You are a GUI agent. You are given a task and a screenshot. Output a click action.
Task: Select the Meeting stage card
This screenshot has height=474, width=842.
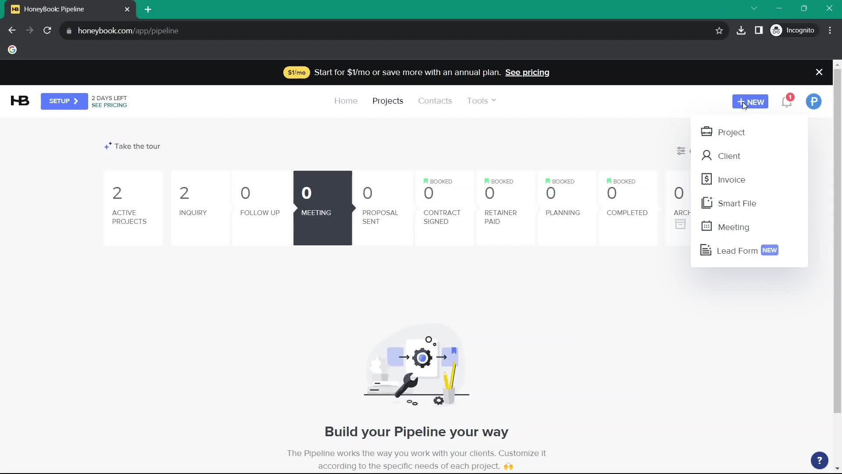[323, 208]
